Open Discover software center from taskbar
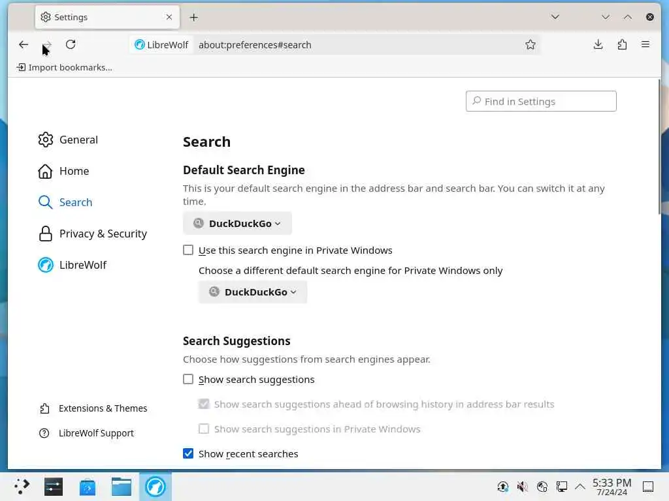 click(x=88, y=487)
